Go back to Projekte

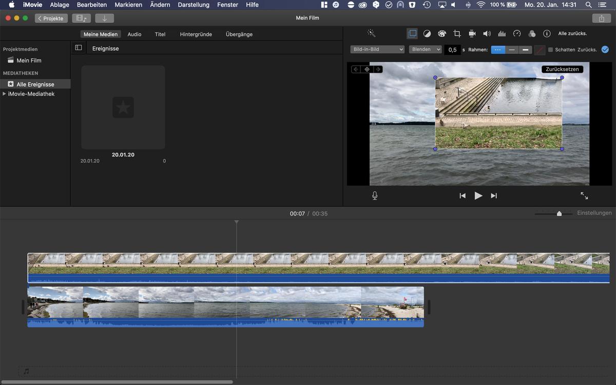coord(51,18)
